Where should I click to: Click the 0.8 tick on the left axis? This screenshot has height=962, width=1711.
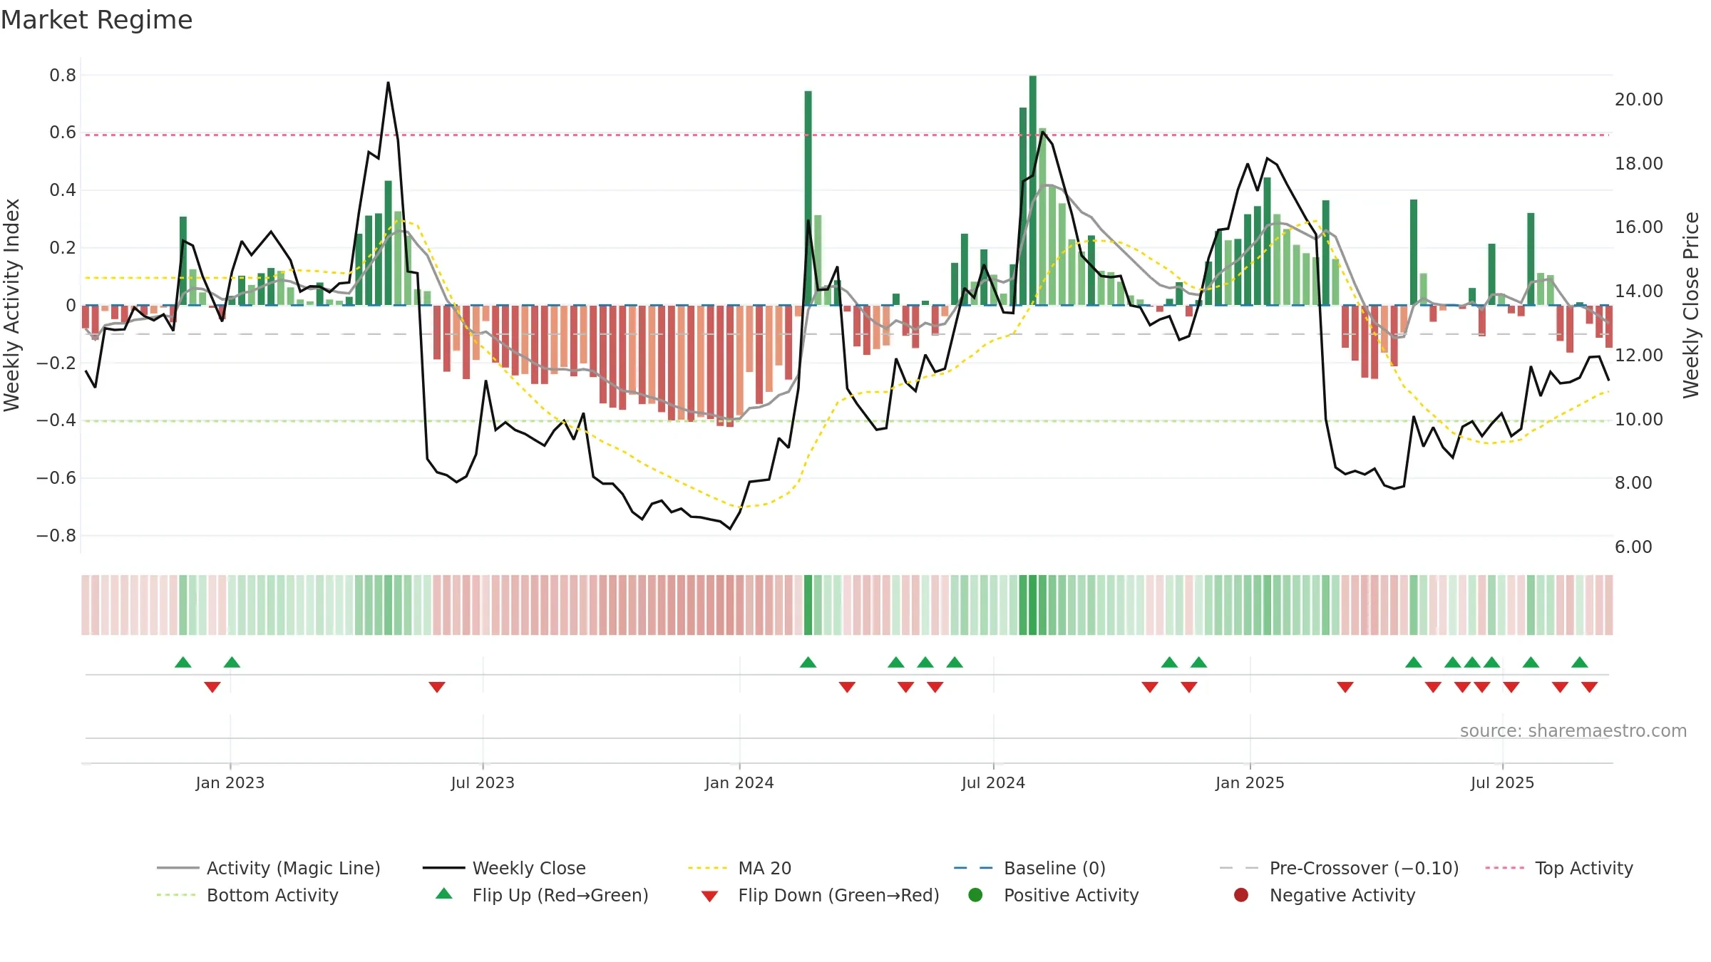[63, 75]
